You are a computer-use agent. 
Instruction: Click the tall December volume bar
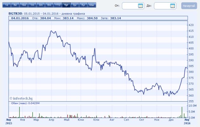[182, 112]
